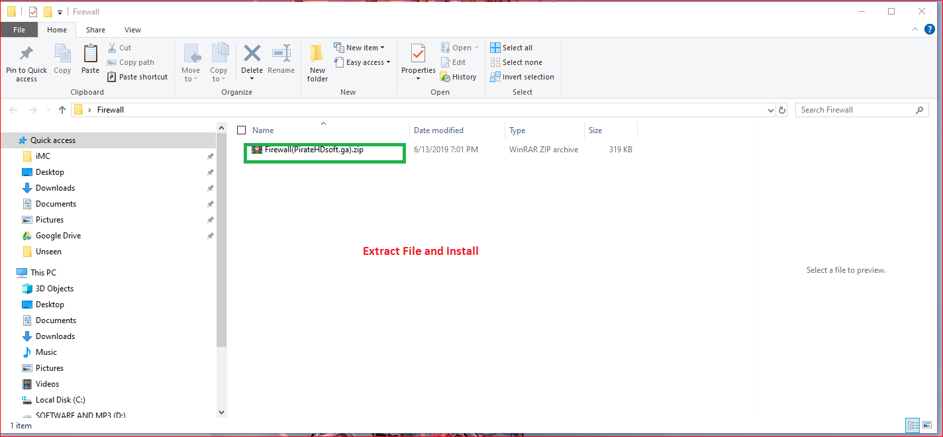Open the Delete dropdown arrow
Screen dimensions: 943x437
(x=252, y=79)
